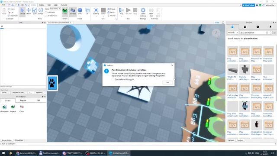Viewport: 277px width, 156px height.
Task: Open the Windows Start menu
Action: point(3,153)
